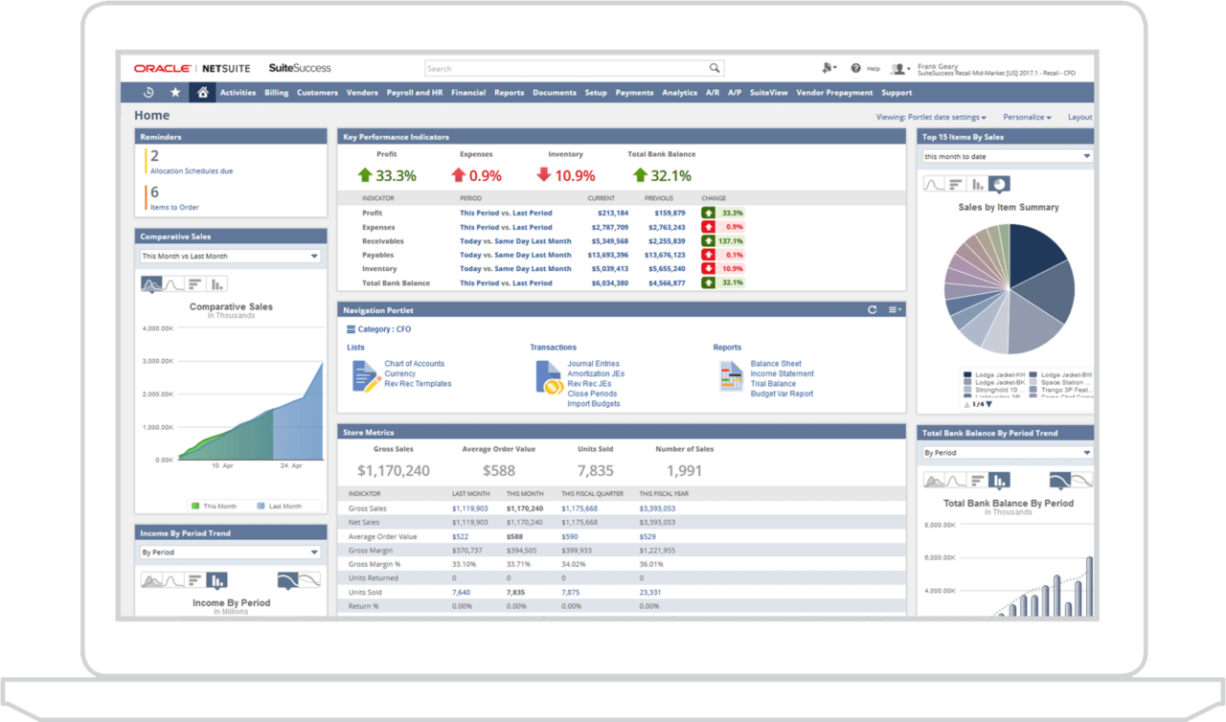This screenshot has width=1226, height=722.
Task: Open the Financial menu
Action: [x=468, y=92]
